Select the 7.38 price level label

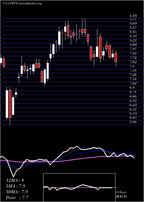[133, 70]
